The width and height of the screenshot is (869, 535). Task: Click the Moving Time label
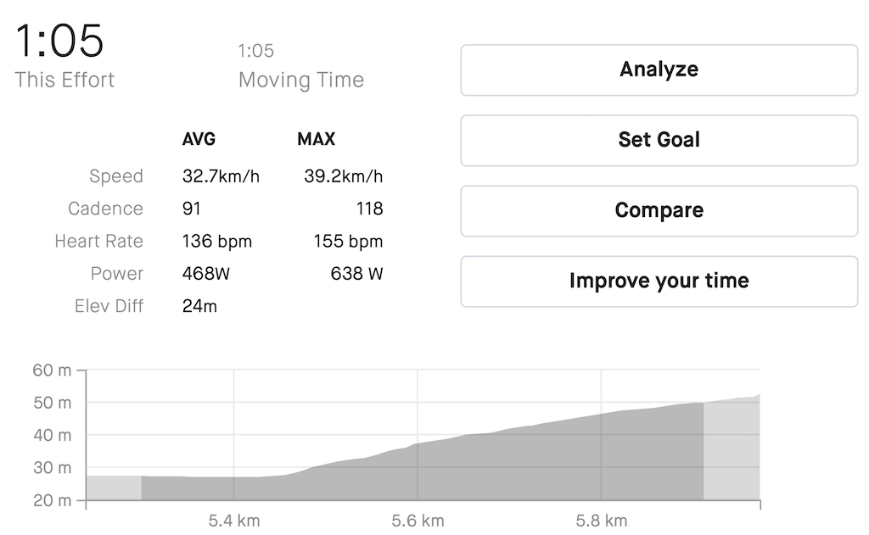click(301, 80)
